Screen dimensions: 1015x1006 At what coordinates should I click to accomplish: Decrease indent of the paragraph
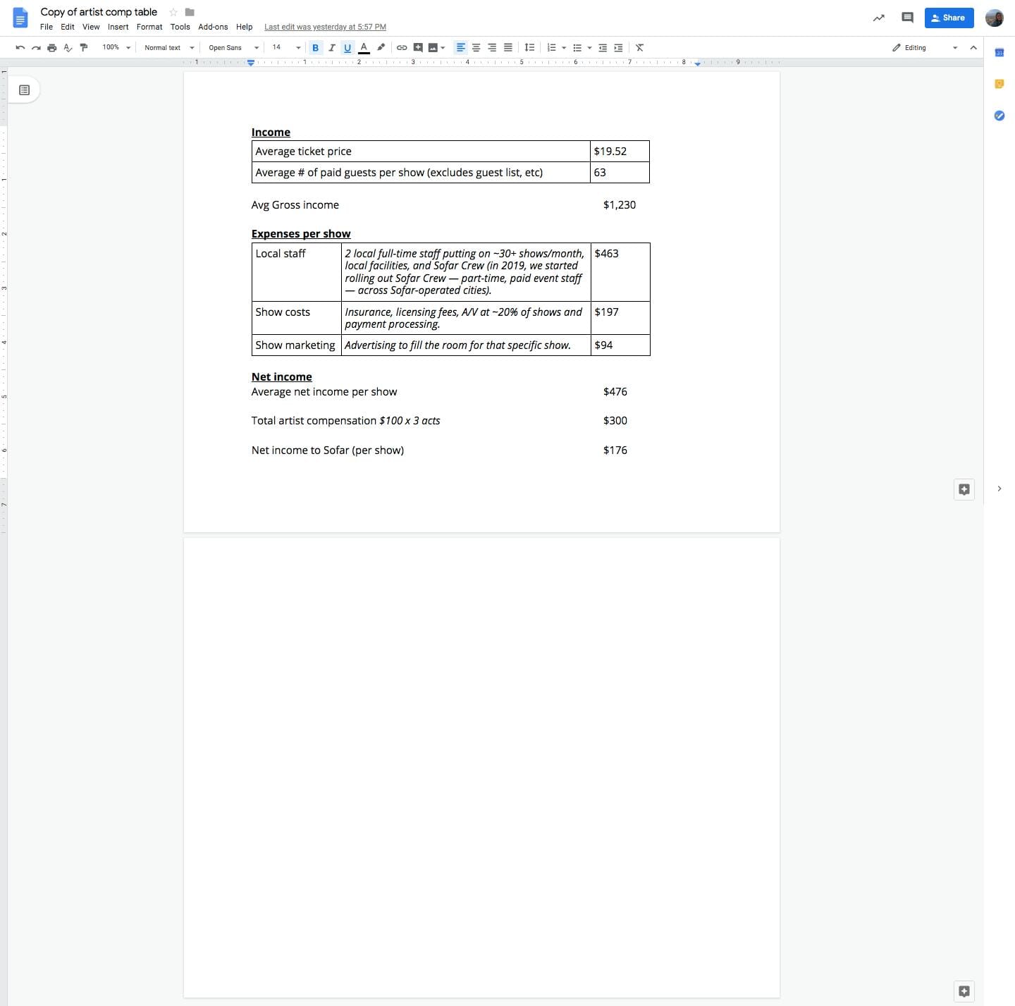coord(603,48)
